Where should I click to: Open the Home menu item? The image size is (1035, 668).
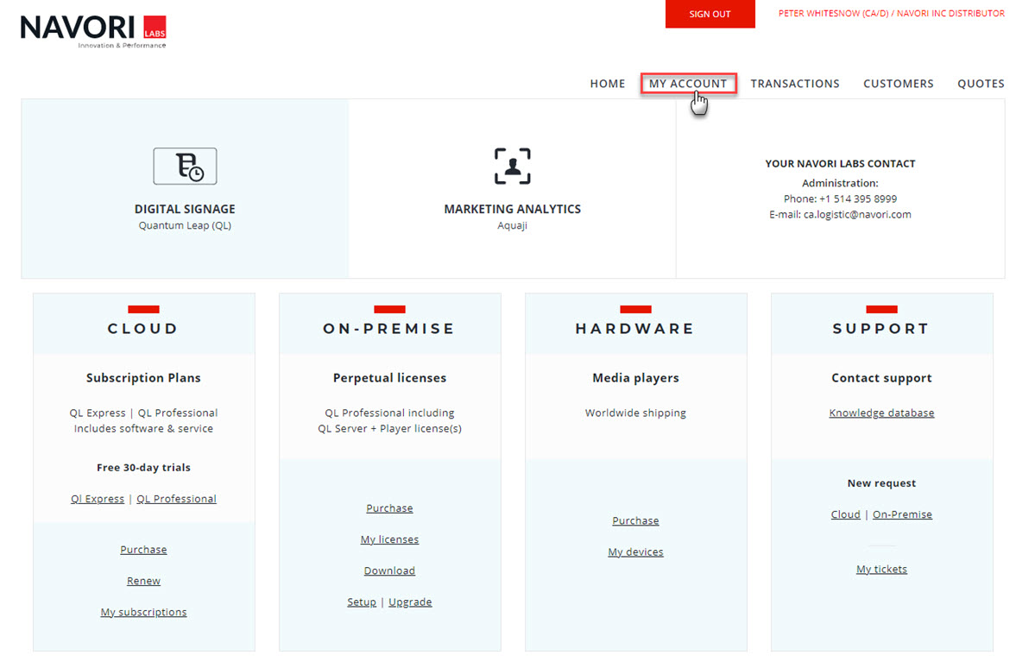click(607, 84)
